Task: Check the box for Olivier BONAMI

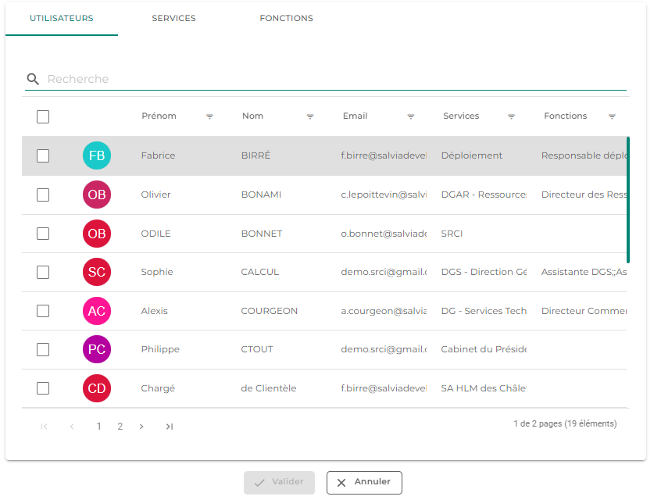Action: [43, 195]
